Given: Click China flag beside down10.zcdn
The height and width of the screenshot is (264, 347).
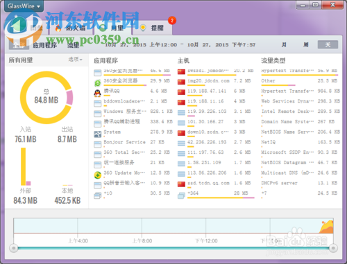Looking at the screenshot, I should 181,133.
